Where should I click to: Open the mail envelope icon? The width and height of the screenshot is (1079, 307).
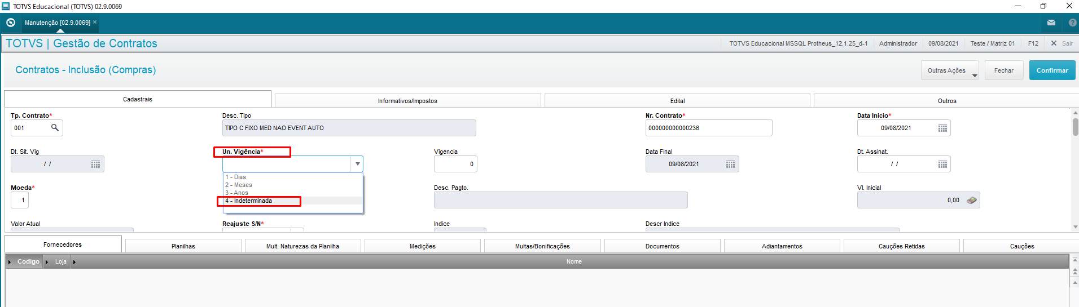[1051, 23]
